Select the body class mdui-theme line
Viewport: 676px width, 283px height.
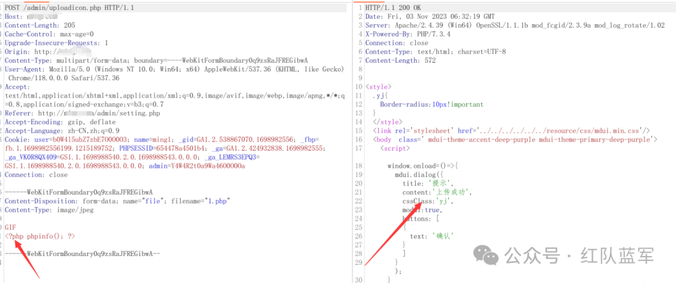tap(515, 140)
